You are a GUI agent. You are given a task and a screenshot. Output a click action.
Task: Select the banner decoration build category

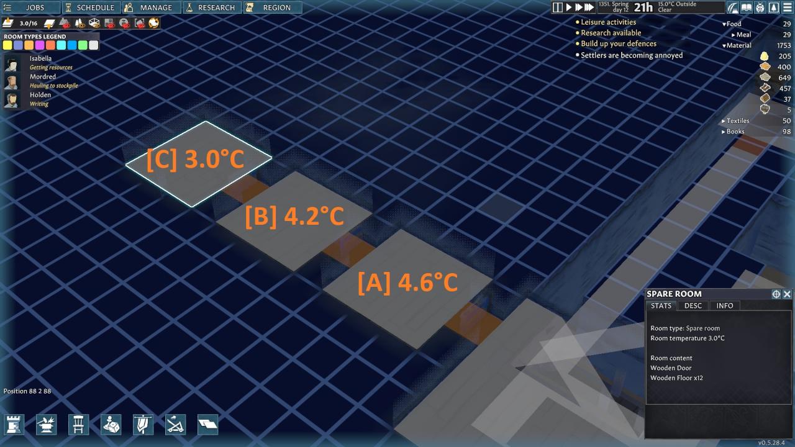pyautogui.click(x=143, y=425)
